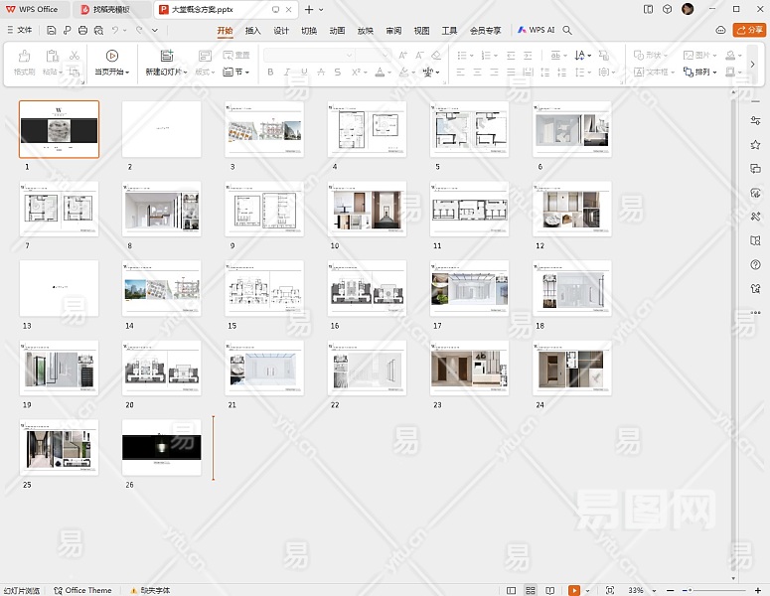Click the WPS AI button
This screenshot has width=770, height=596.
(536, 31)
